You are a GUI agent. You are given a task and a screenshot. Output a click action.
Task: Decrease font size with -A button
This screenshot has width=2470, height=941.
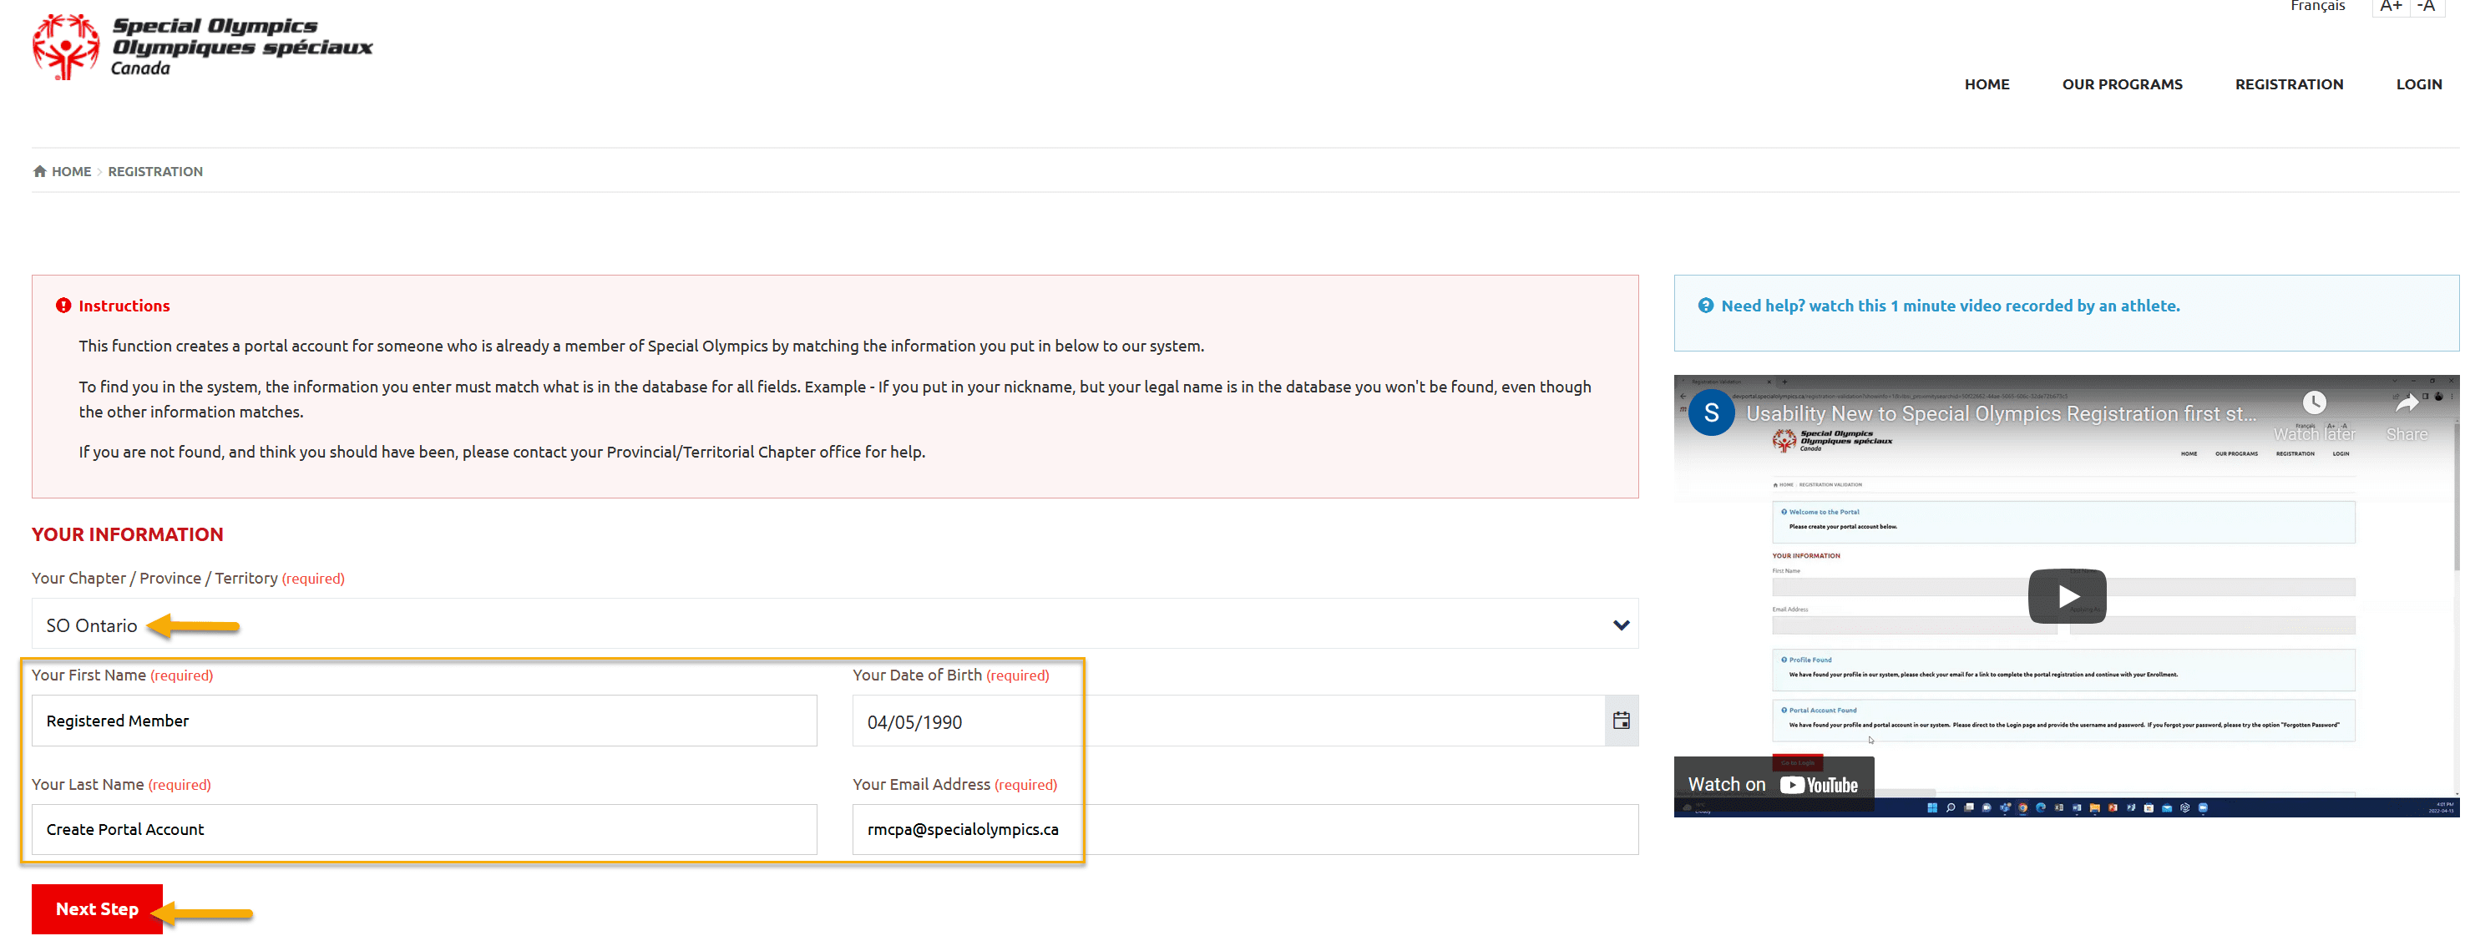(2426, 8)
